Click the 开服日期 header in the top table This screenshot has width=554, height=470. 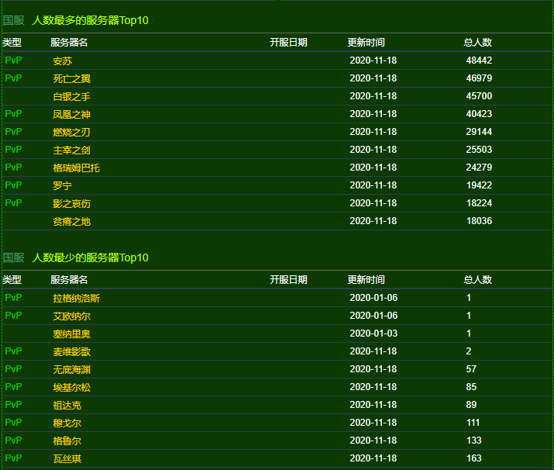(x=288, y=43)
